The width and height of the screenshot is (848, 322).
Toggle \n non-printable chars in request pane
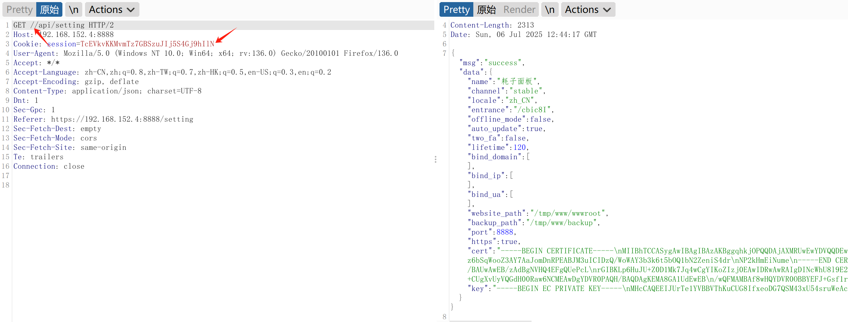[74, 9]
